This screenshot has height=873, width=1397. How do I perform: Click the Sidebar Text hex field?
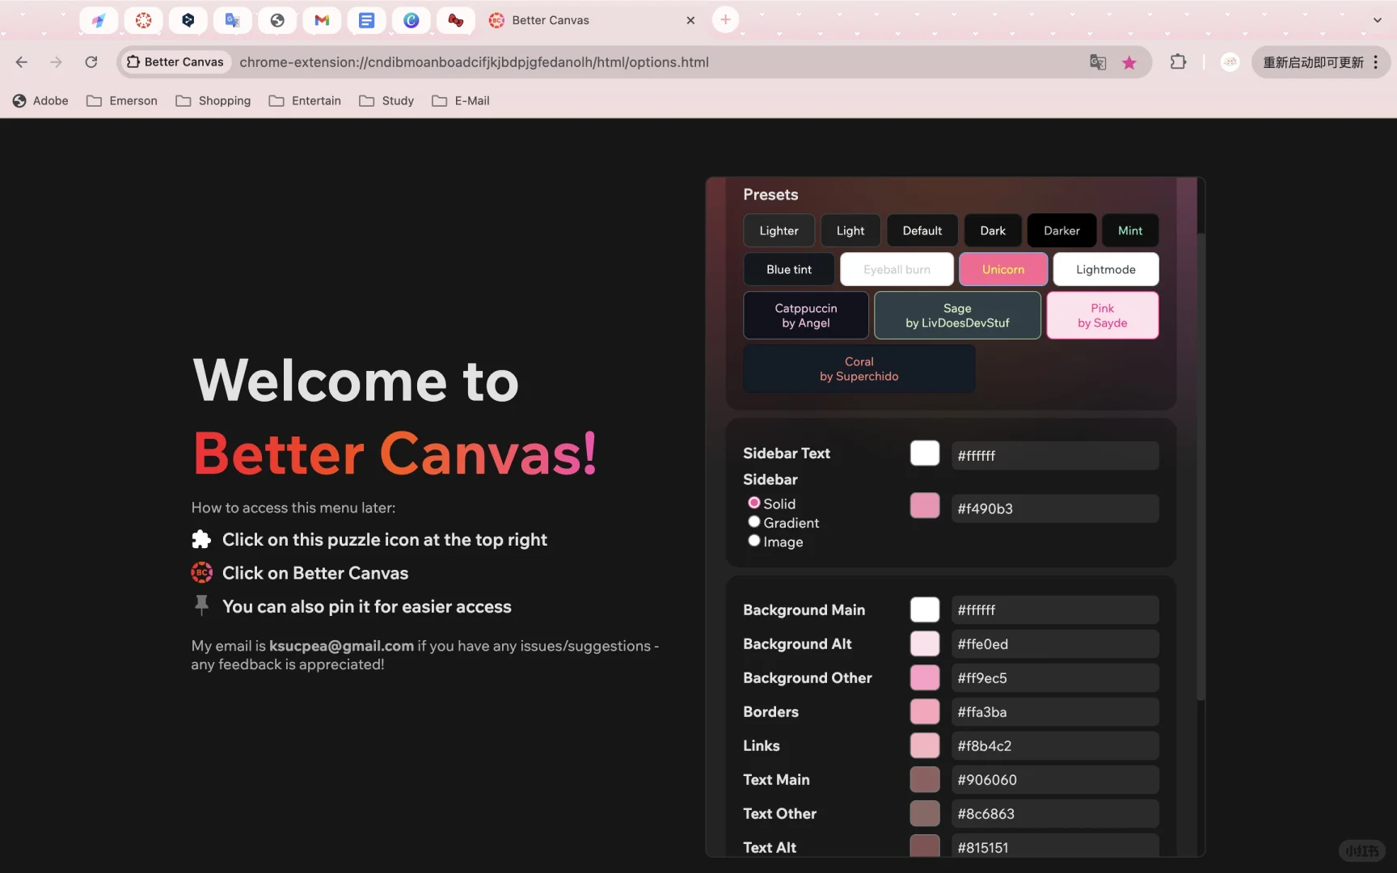click(x=1055, y=455)
